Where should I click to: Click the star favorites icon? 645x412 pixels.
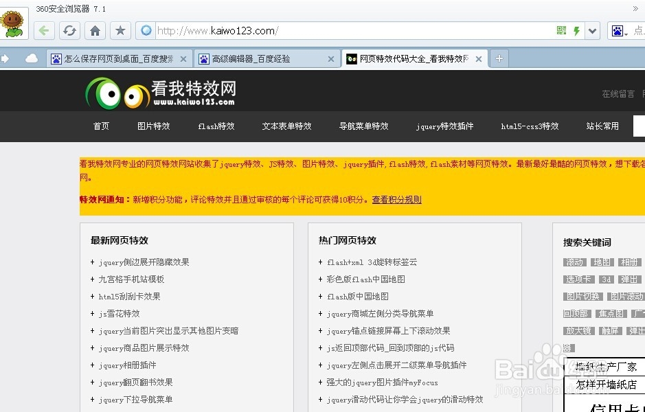[120, 30]
